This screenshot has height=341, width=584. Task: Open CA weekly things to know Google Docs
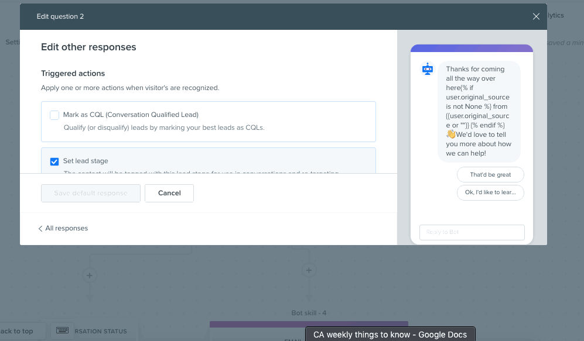click(390, 335)
